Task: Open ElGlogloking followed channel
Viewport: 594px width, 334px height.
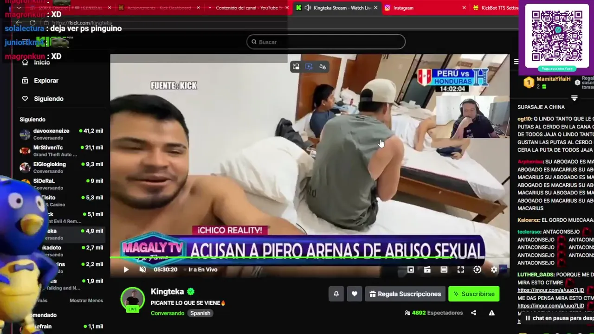Action: pos(61,168)
